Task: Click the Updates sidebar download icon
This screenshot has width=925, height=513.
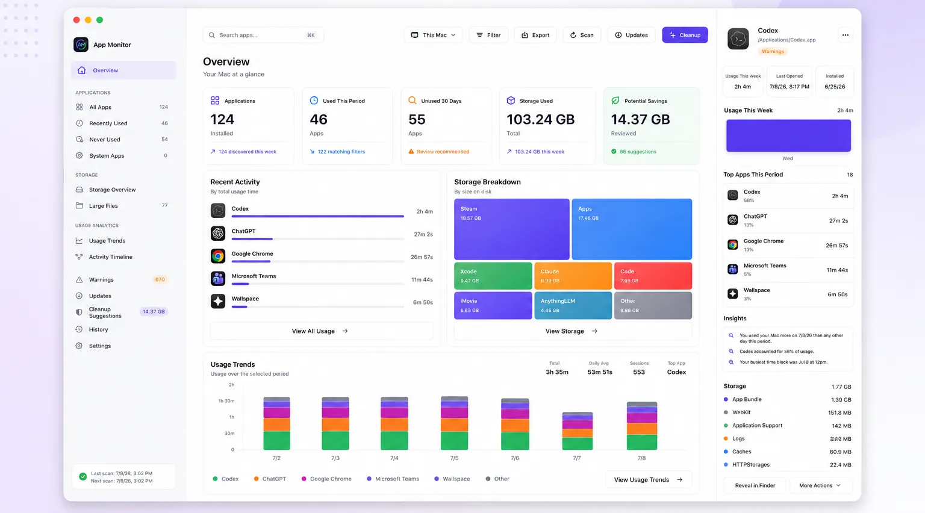Action: pos(79,296)
